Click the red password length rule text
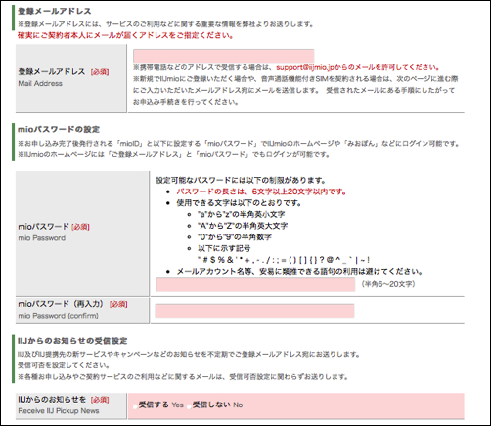491x426 pixels. tap(261, 192)
